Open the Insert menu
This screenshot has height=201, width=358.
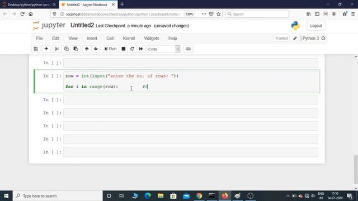[92, 39]
